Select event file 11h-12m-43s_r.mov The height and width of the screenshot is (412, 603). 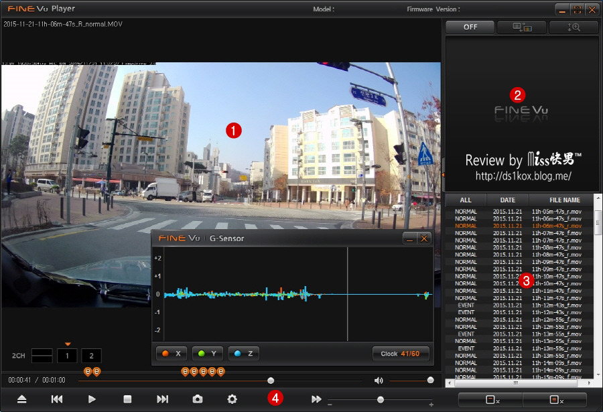click(x=519, y=312)
